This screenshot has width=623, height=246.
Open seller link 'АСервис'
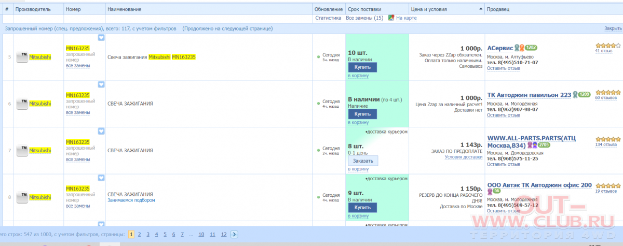coord(500,48)
